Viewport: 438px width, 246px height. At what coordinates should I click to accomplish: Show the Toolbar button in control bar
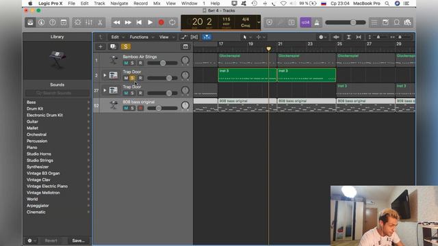pyautogui.click(x=64, y=23)
